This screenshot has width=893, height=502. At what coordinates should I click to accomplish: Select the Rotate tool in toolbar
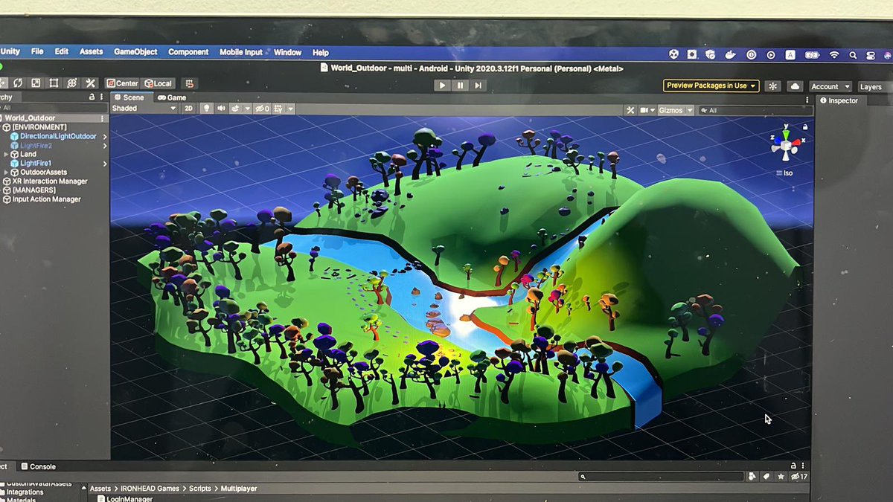(17, 83)
